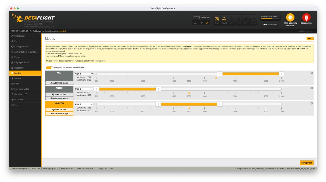Click Ajouter un lien under ANGLE
This screenshot has height=182, width=326.
(x=59, y=94)
